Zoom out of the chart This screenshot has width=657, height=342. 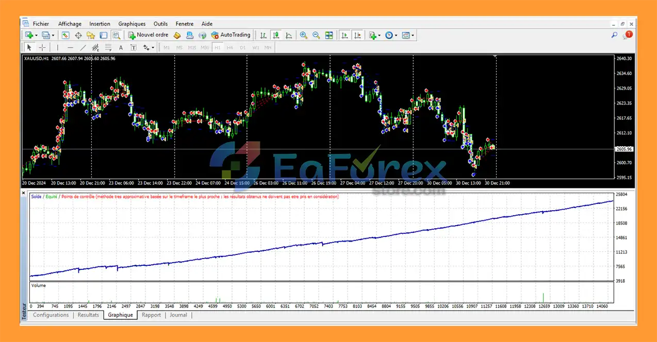point(316,35)
